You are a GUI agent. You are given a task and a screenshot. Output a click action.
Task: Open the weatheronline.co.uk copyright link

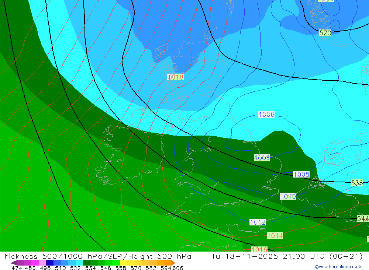(x=338, y=267)
